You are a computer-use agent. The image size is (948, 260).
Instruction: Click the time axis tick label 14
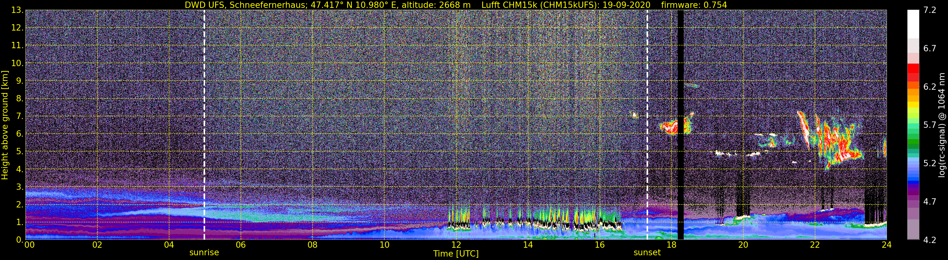[x=528, y=245]
